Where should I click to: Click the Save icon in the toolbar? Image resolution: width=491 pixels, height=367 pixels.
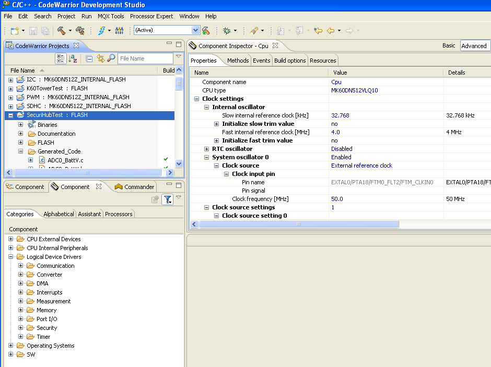click(x=33, y=30)
